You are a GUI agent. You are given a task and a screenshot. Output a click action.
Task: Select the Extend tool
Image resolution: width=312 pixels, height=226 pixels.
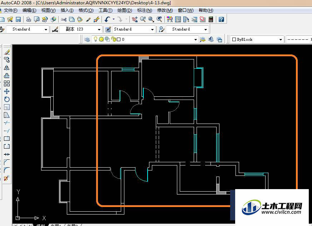(7, 131)
